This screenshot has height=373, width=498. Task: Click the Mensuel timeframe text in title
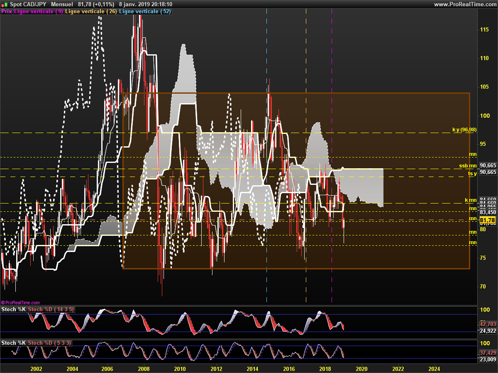[x=61, y=4]
